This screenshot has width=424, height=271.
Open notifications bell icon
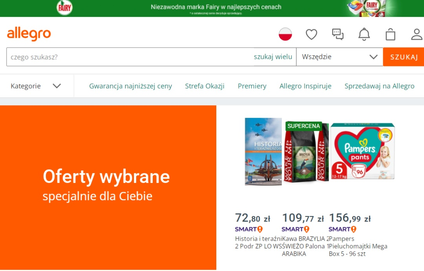click(x=364, y=35)
